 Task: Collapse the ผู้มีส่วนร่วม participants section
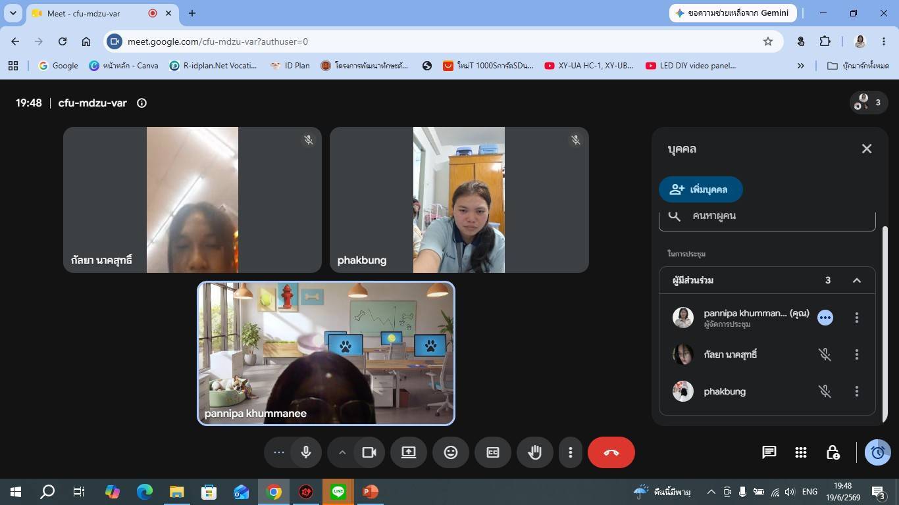tap(857, 280)
